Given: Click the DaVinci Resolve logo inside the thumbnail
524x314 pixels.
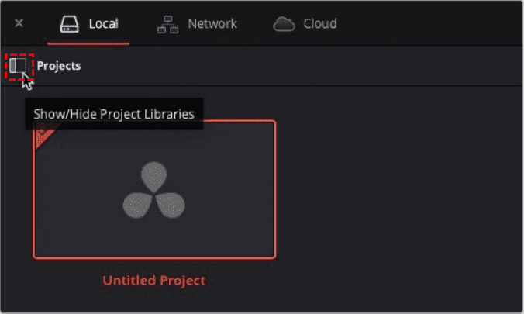Looking at the screenshot, I should pos(153,190).
